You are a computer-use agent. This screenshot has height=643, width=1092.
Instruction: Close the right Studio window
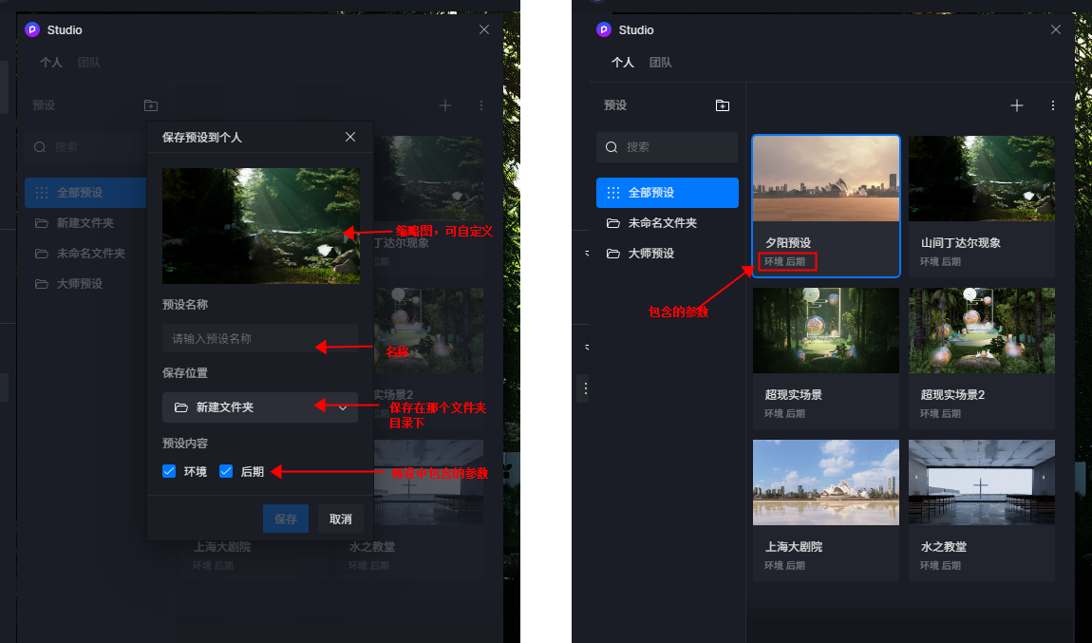1056,30
